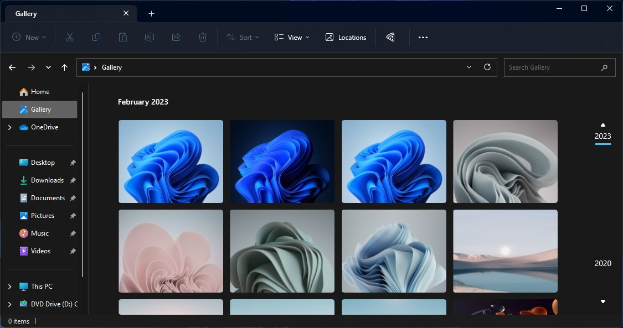The height and width of the screenshot is (328, 623).
Task: Open the New item menu
Action: pyautogui.click(x=29, y=37)
